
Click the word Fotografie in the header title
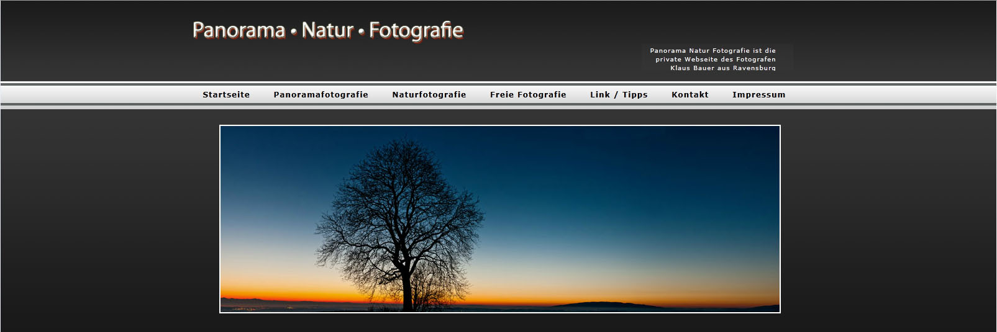(x=416, y=30)
